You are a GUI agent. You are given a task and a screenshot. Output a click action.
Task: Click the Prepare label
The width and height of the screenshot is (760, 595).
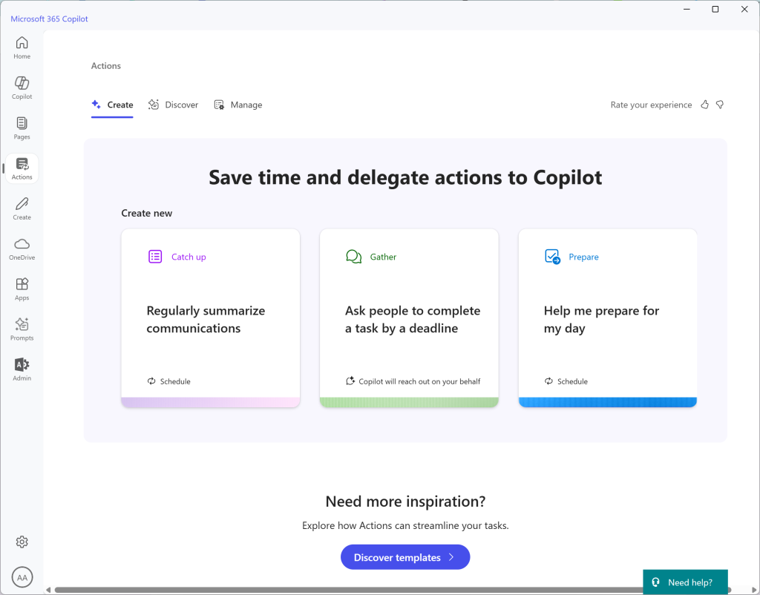[583, 257]
